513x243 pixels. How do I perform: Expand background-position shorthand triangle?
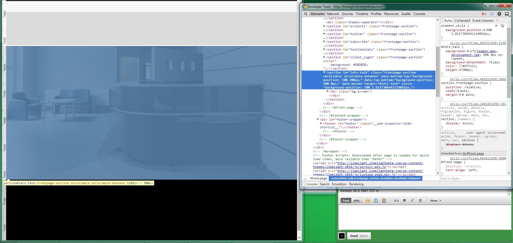(485, 30)
